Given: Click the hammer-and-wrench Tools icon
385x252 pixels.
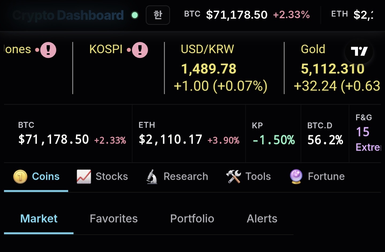Looking at the screenshot, I should click(x=233, y=176).
